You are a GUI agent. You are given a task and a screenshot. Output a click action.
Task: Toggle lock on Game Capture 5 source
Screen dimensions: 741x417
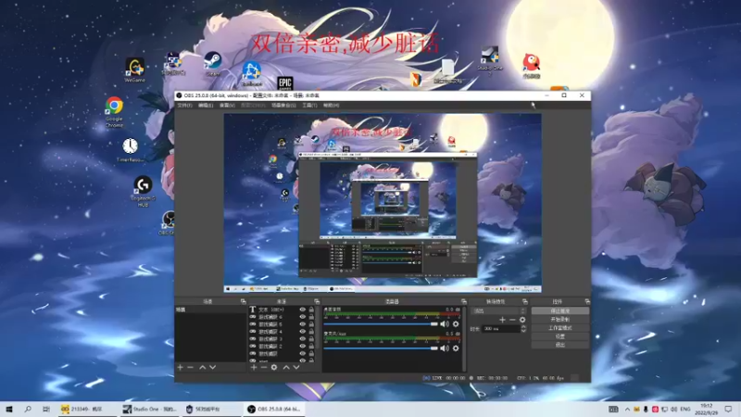coord(311,324)
